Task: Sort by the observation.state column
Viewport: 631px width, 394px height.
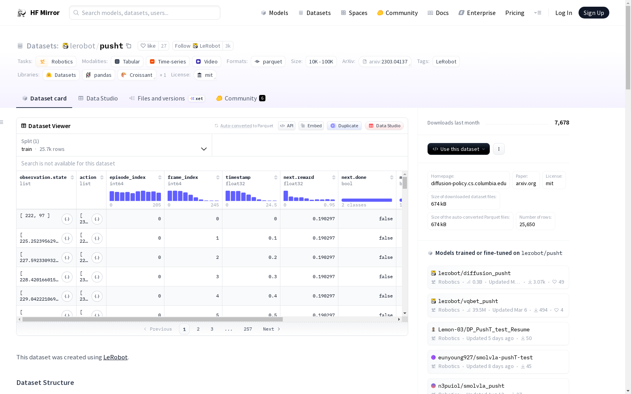Action: click(72, 177)
